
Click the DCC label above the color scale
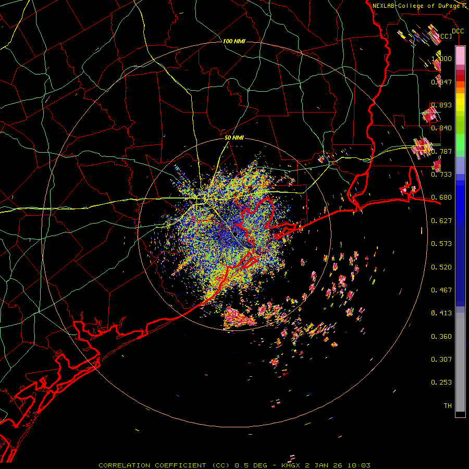(458, 31)
